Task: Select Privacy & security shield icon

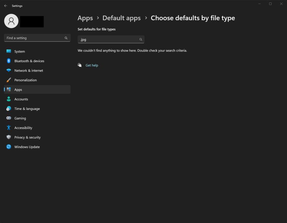Action: point(8,137)
